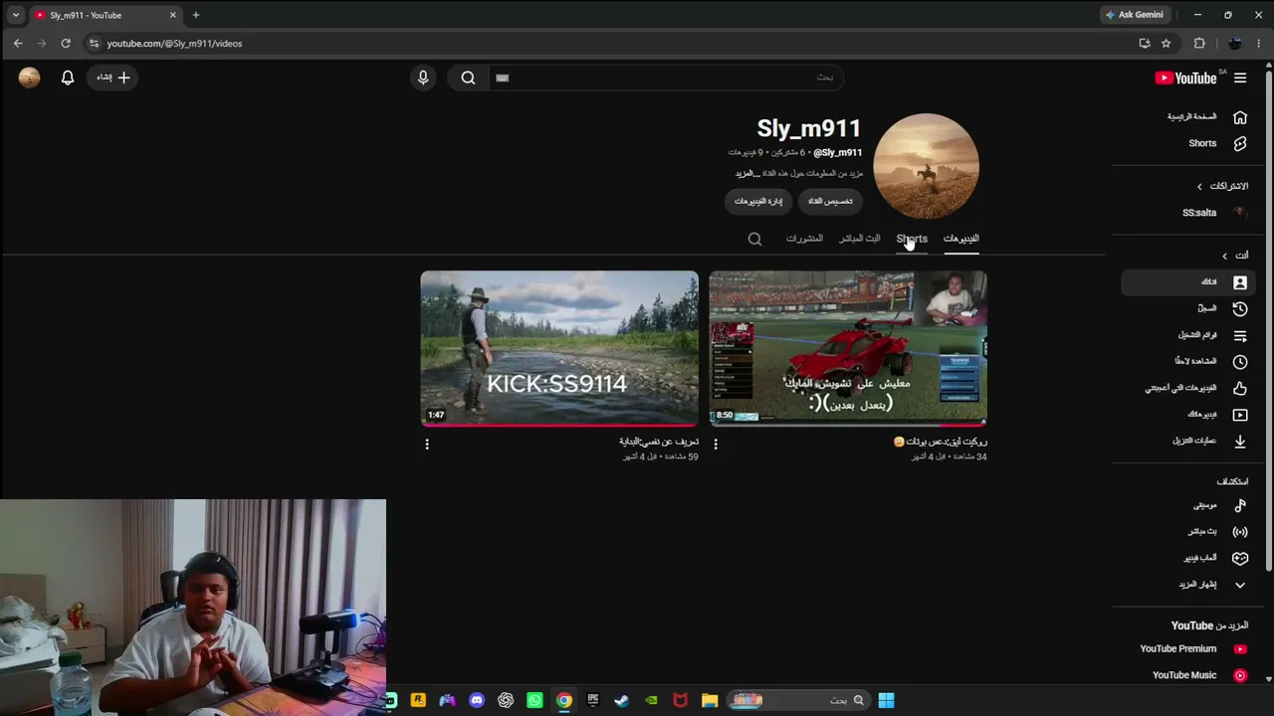Image resolution: width=1274 pixels, height=716 pixels.
Task: Click the YouTube search magnifier button
Action: tap(468, 78)
